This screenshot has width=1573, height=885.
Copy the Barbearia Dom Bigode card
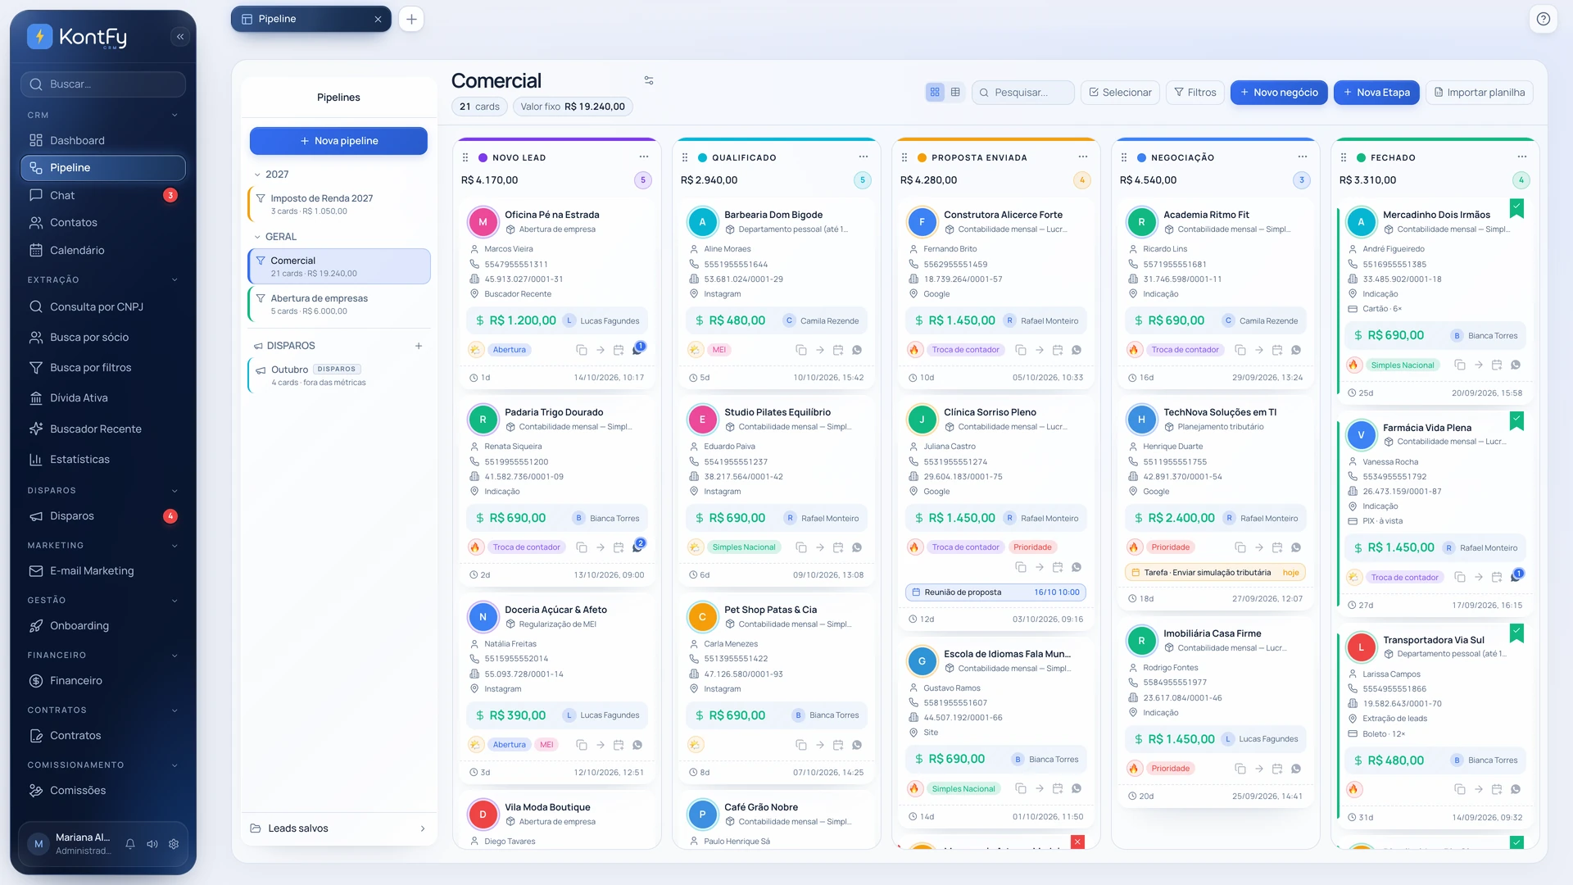coord(801,350)
